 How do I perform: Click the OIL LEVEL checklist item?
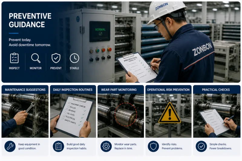tap(70, 114)
